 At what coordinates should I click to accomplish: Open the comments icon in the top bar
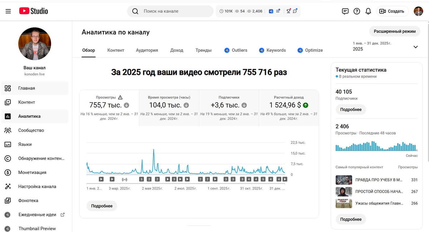click(x=345, y=11)
